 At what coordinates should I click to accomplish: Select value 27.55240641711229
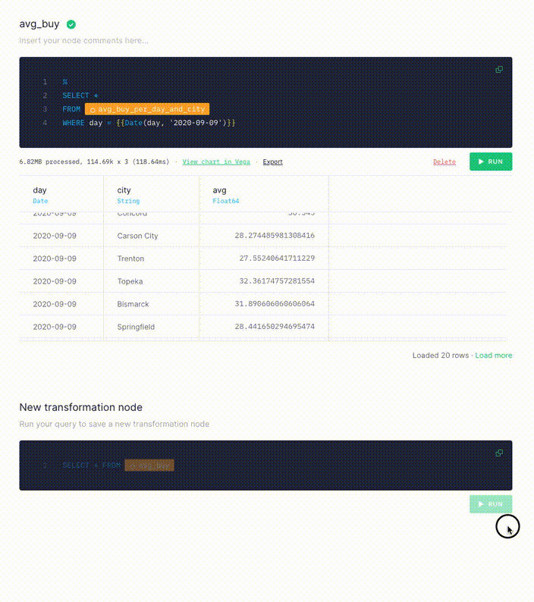point(277,258)
